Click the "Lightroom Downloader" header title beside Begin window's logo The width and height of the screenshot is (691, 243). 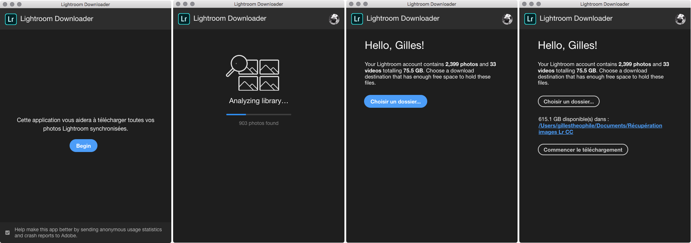click(57, 19)
